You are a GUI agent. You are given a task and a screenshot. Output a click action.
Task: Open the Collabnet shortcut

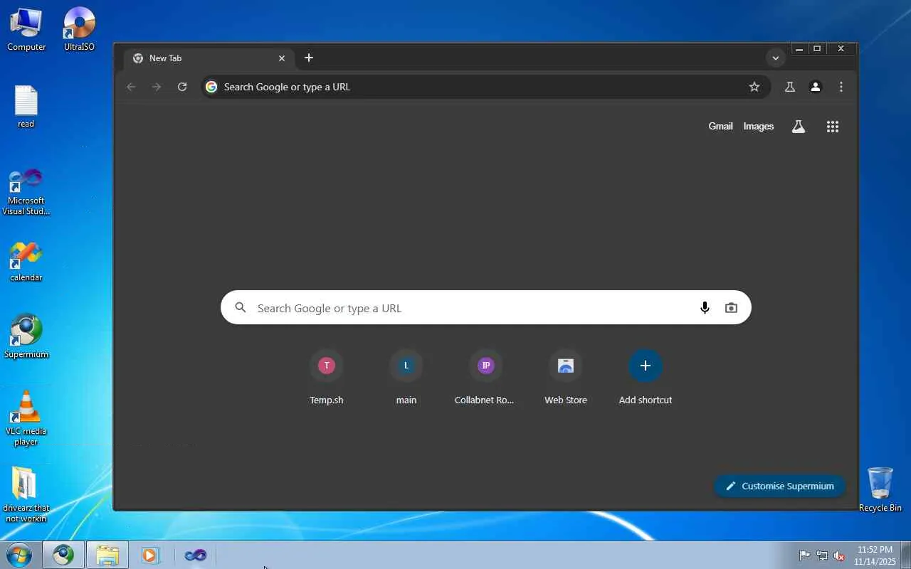tap(486, 377)
